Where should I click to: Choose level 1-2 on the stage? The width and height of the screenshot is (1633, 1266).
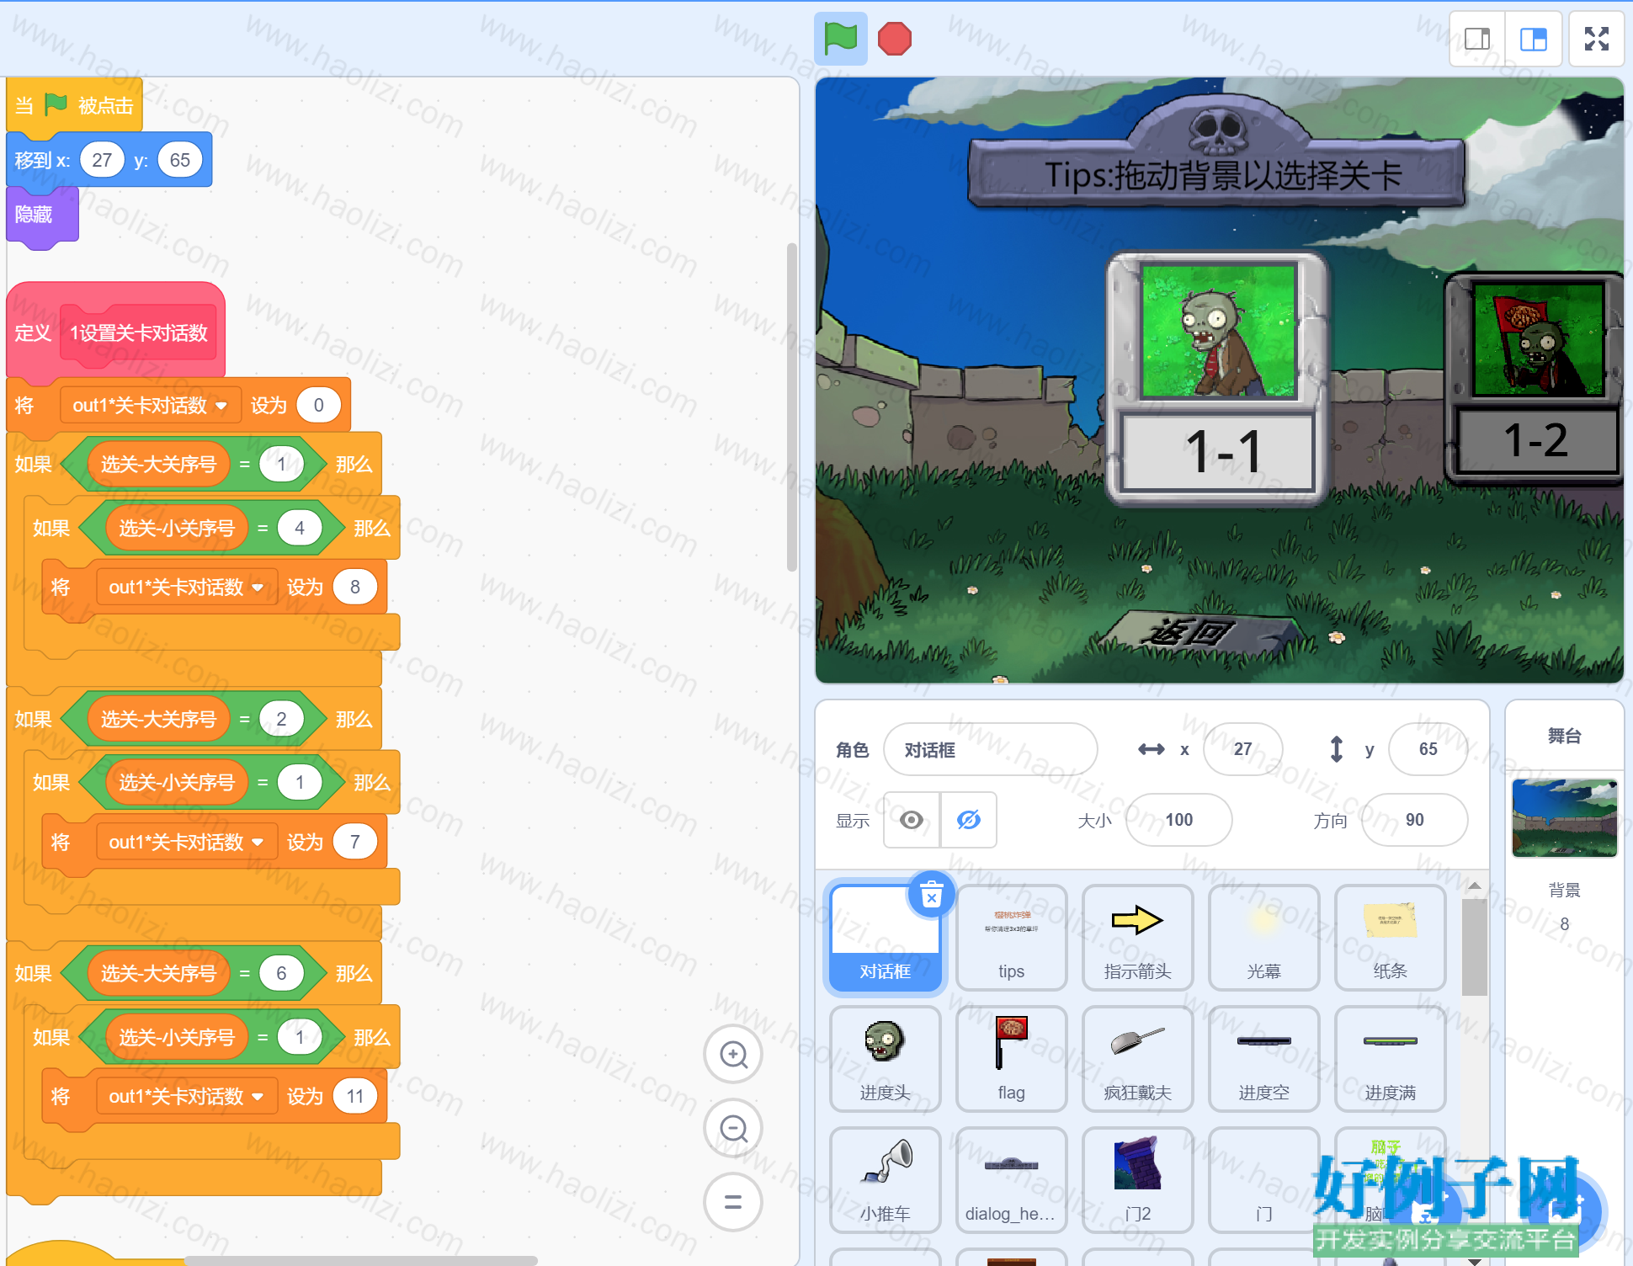point(1535,378)
